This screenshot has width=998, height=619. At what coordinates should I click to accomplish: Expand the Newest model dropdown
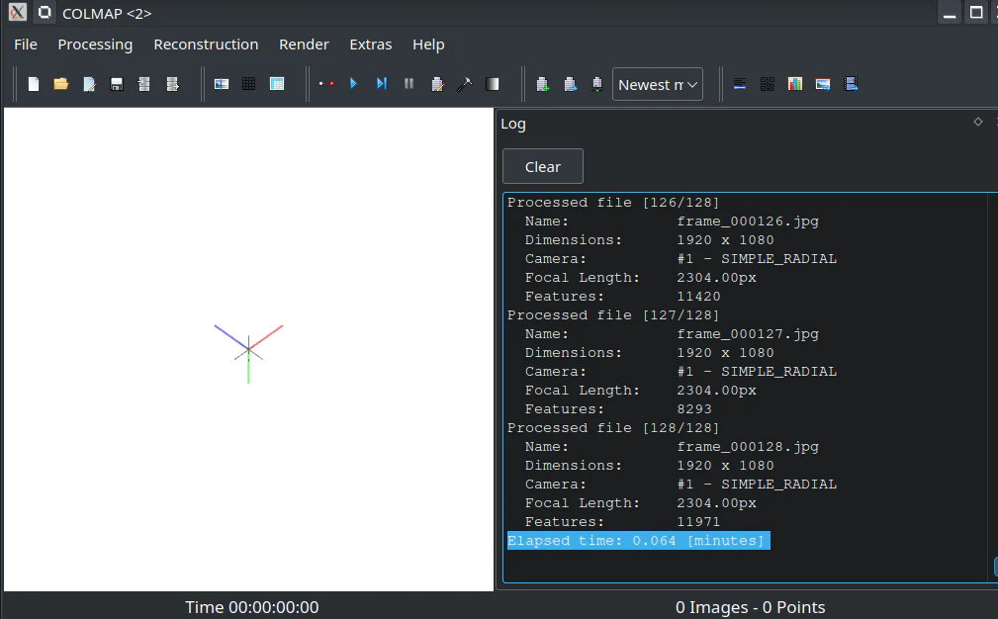point(658,85)
